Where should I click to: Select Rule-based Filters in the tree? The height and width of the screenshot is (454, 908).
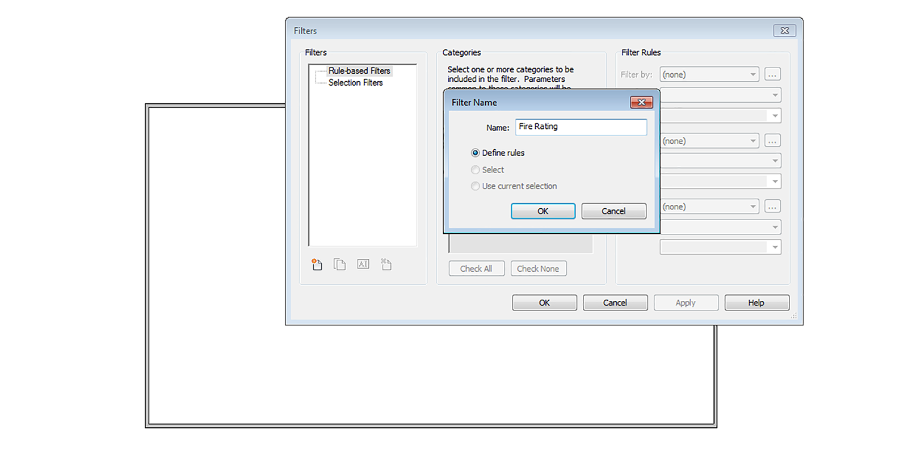pyautogui.click(x=359, y=71)
